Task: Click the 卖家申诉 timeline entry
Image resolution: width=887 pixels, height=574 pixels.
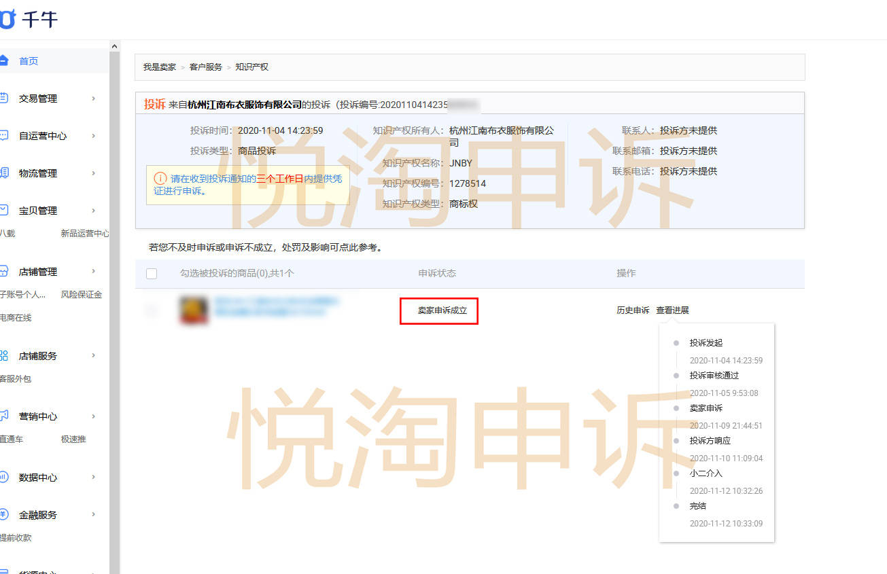Action: coord(706,408)
